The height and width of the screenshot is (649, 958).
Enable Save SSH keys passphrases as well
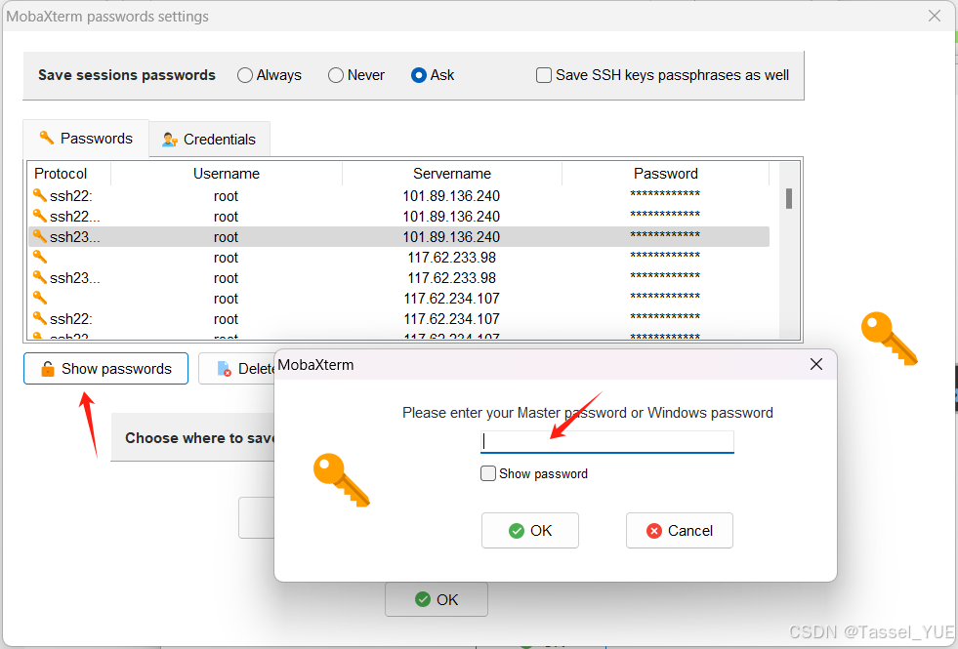pyautogui.click(x=543, y=75)
